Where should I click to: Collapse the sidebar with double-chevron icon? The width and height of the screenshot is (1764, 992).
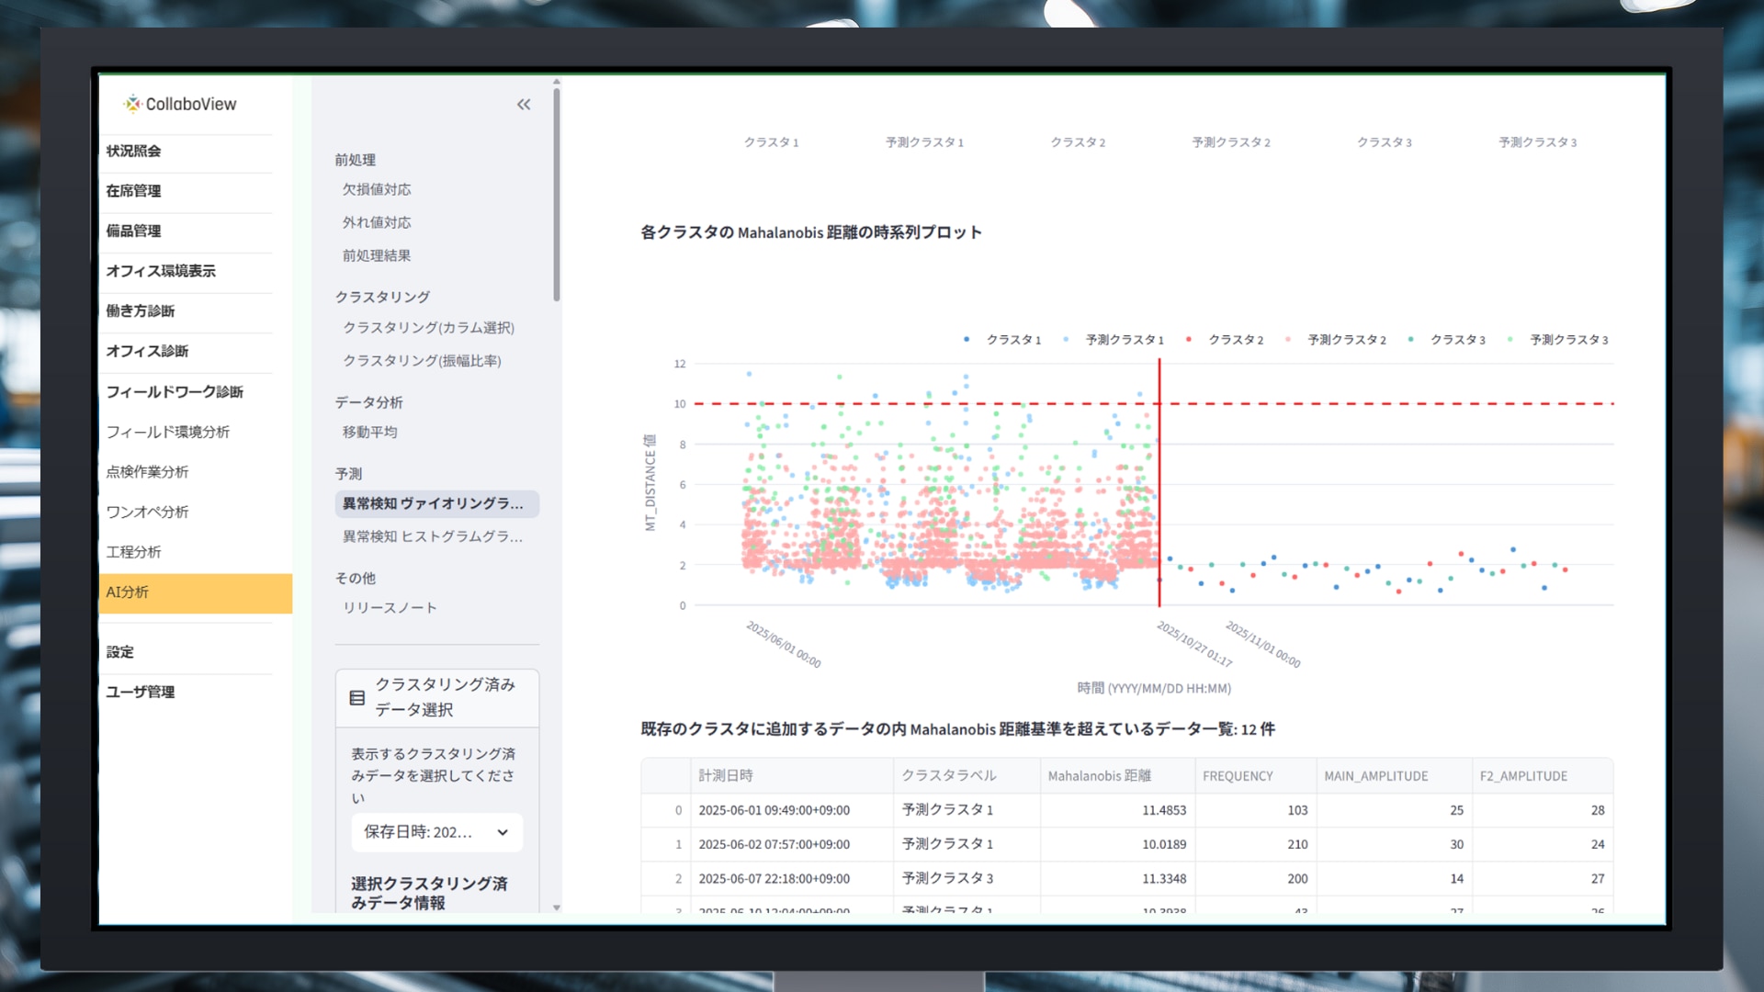[x=524, y=105]
